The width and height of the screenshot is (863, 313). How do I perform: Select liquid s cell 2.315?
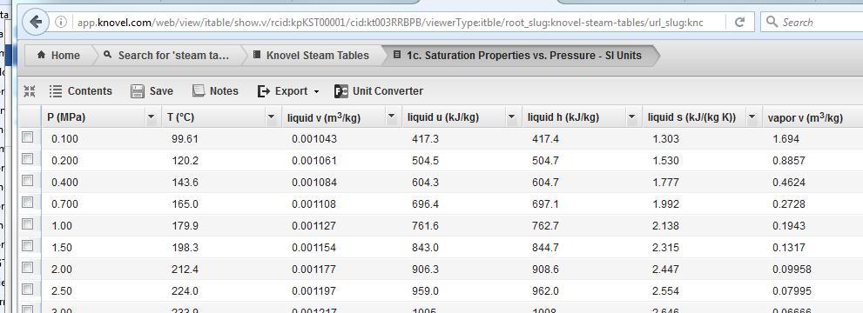pyautogui.click(x=665, y=248)
